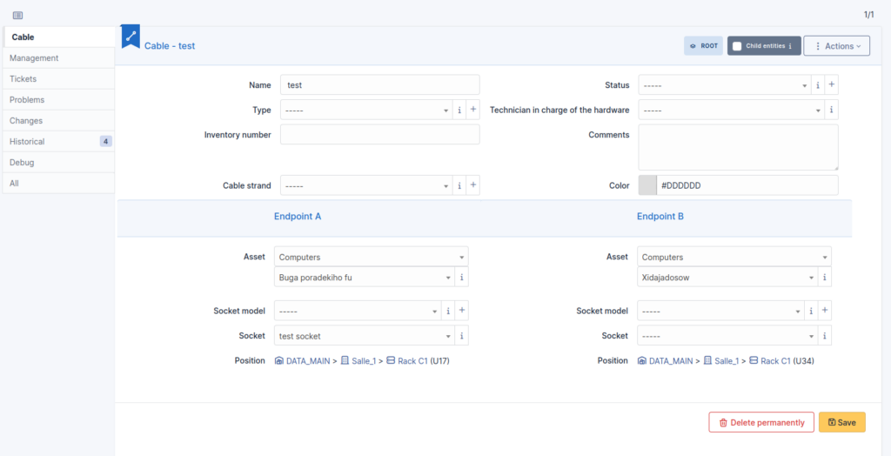Switch to the Historical tab
This screenshot has width=891, height=456.
(58, 141)
